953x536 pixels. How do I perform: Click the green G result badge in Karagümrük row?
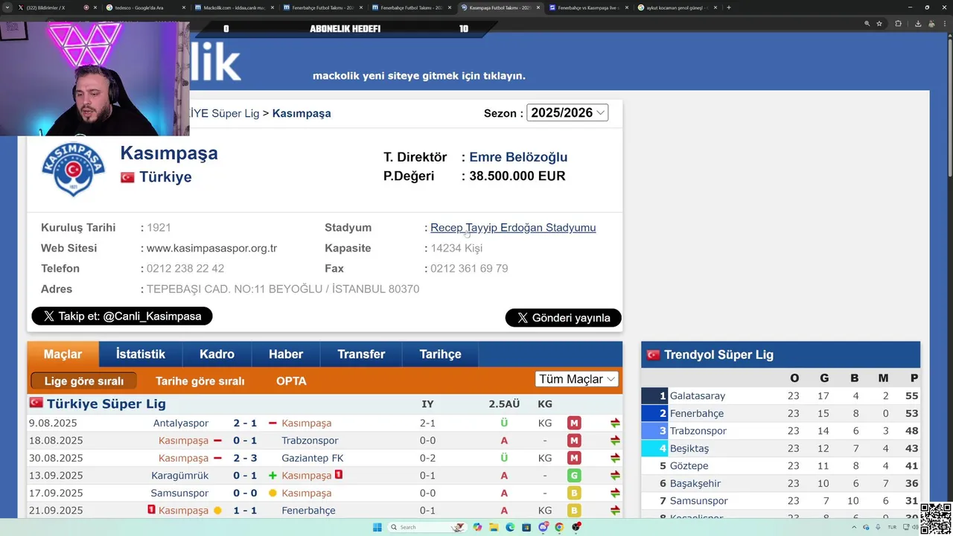[574, 476]
